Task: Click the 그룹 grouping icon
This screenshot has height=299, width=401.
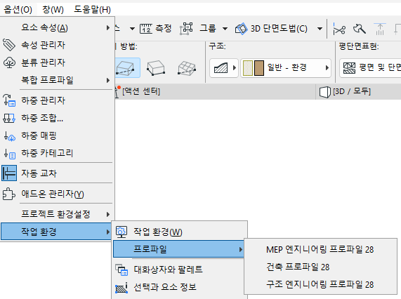Action: coord(186,28)
